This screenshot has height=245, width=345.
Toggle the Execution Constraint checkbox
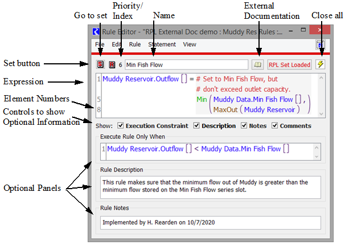click(x=121, y=126)
